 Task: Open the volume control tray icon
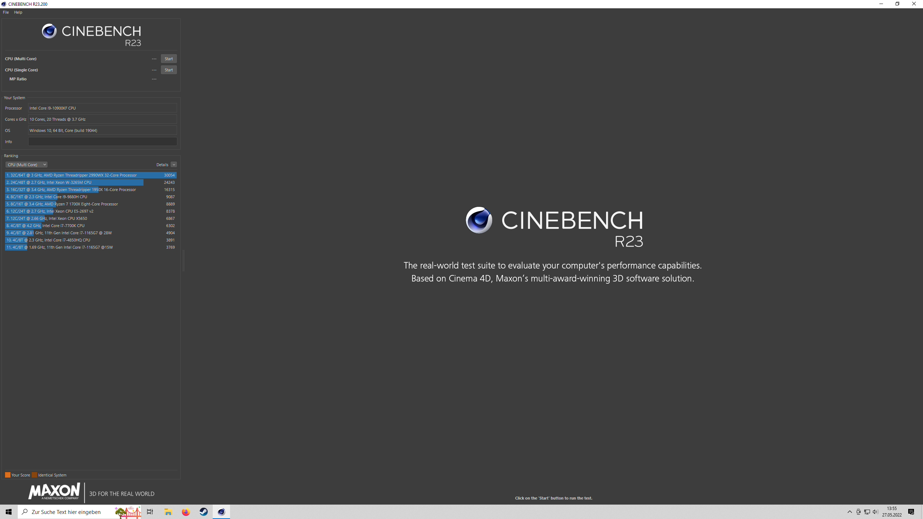(875, 512)
